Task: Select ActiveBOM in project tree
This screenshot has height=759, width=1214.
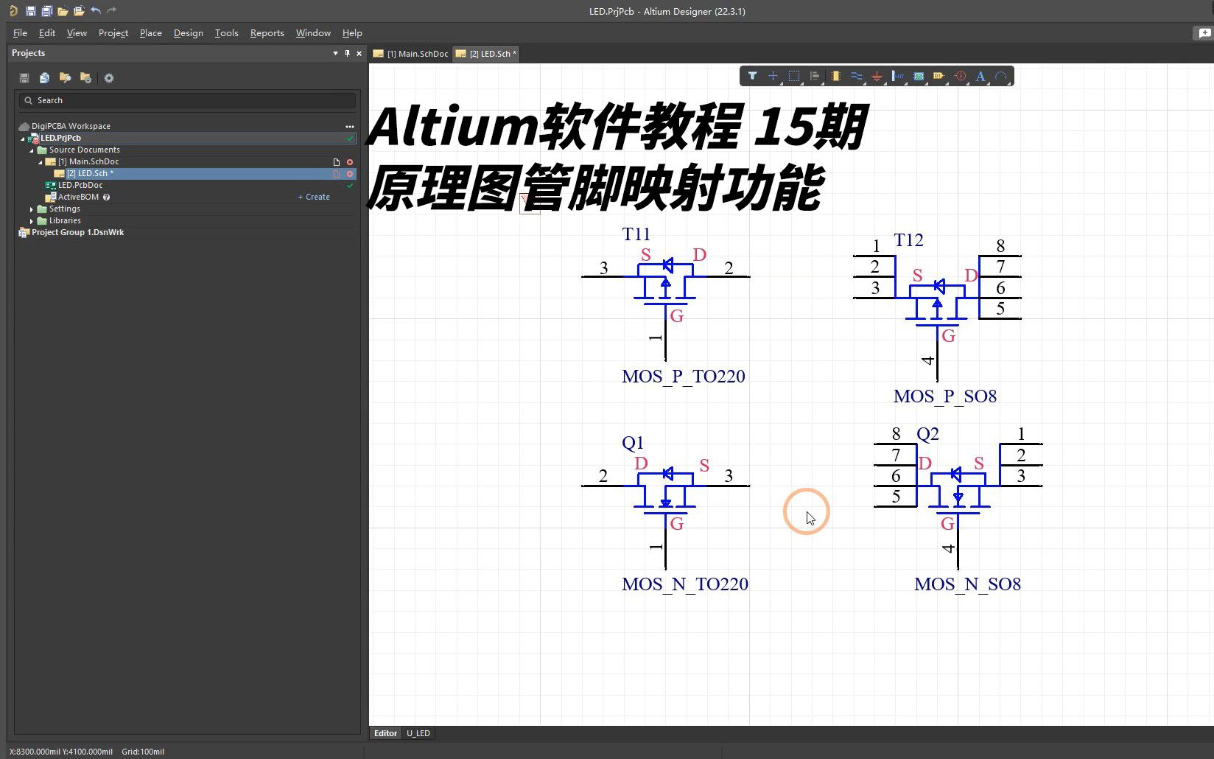Action: pyautogui.click(x=78, y=197)
